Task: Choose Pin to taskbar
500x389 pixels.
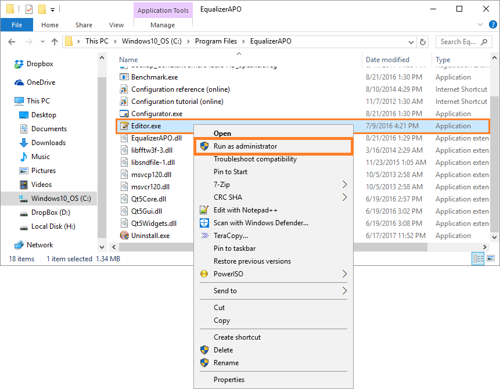Action: (x=274, y=248)
